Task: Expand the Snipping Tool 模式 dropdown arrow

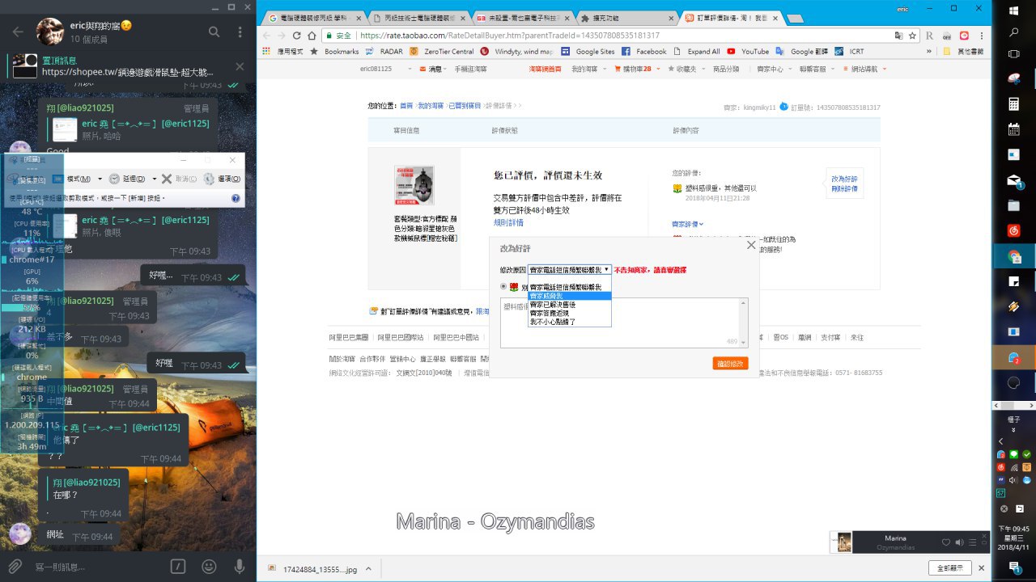Action: [100, 179]
